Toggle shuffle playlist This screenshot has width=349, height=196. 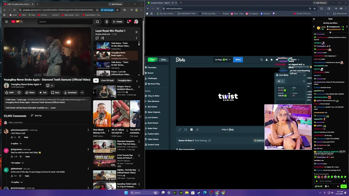(x=103, y=38)
